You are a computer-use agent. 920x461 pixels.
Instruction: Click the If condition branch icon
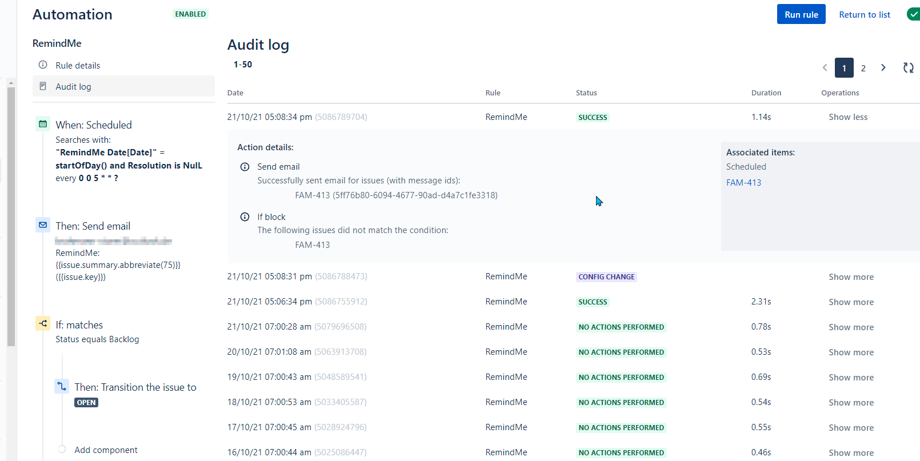click(43, 324)
